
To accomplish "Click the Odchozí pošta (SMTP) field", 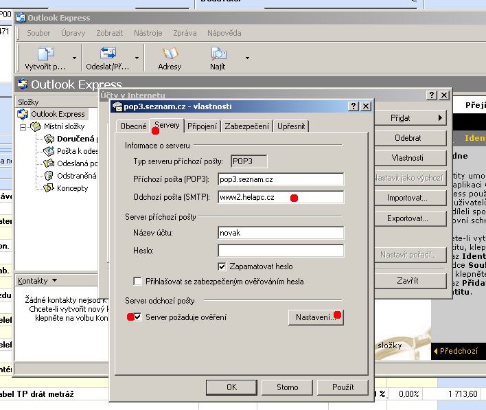I will point(281,197).
